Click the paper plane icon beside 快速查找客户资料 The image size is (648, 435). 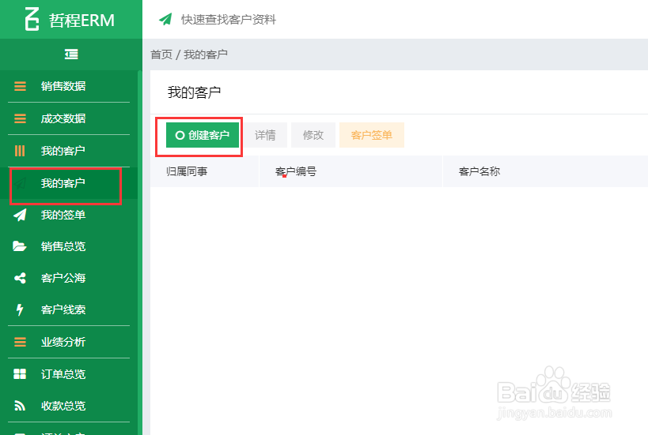(165, 19)
